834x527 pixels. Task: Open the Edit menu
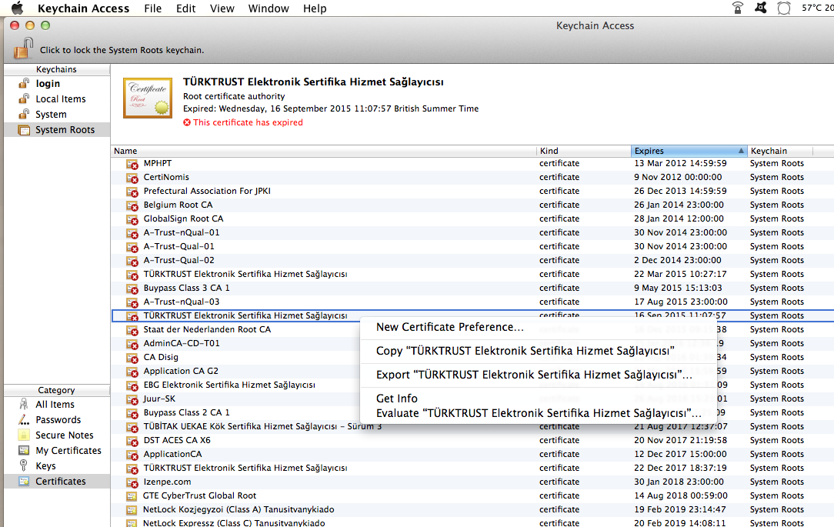[185, 8]
